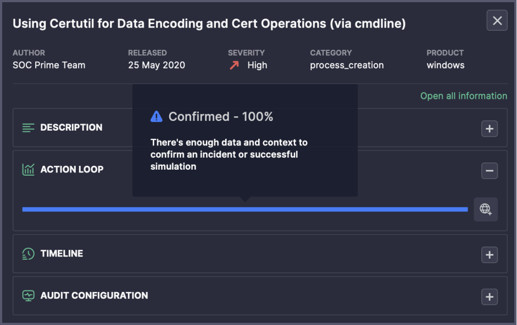Collapse the Action Loop section
517x325 pixels.
point(489,171)
